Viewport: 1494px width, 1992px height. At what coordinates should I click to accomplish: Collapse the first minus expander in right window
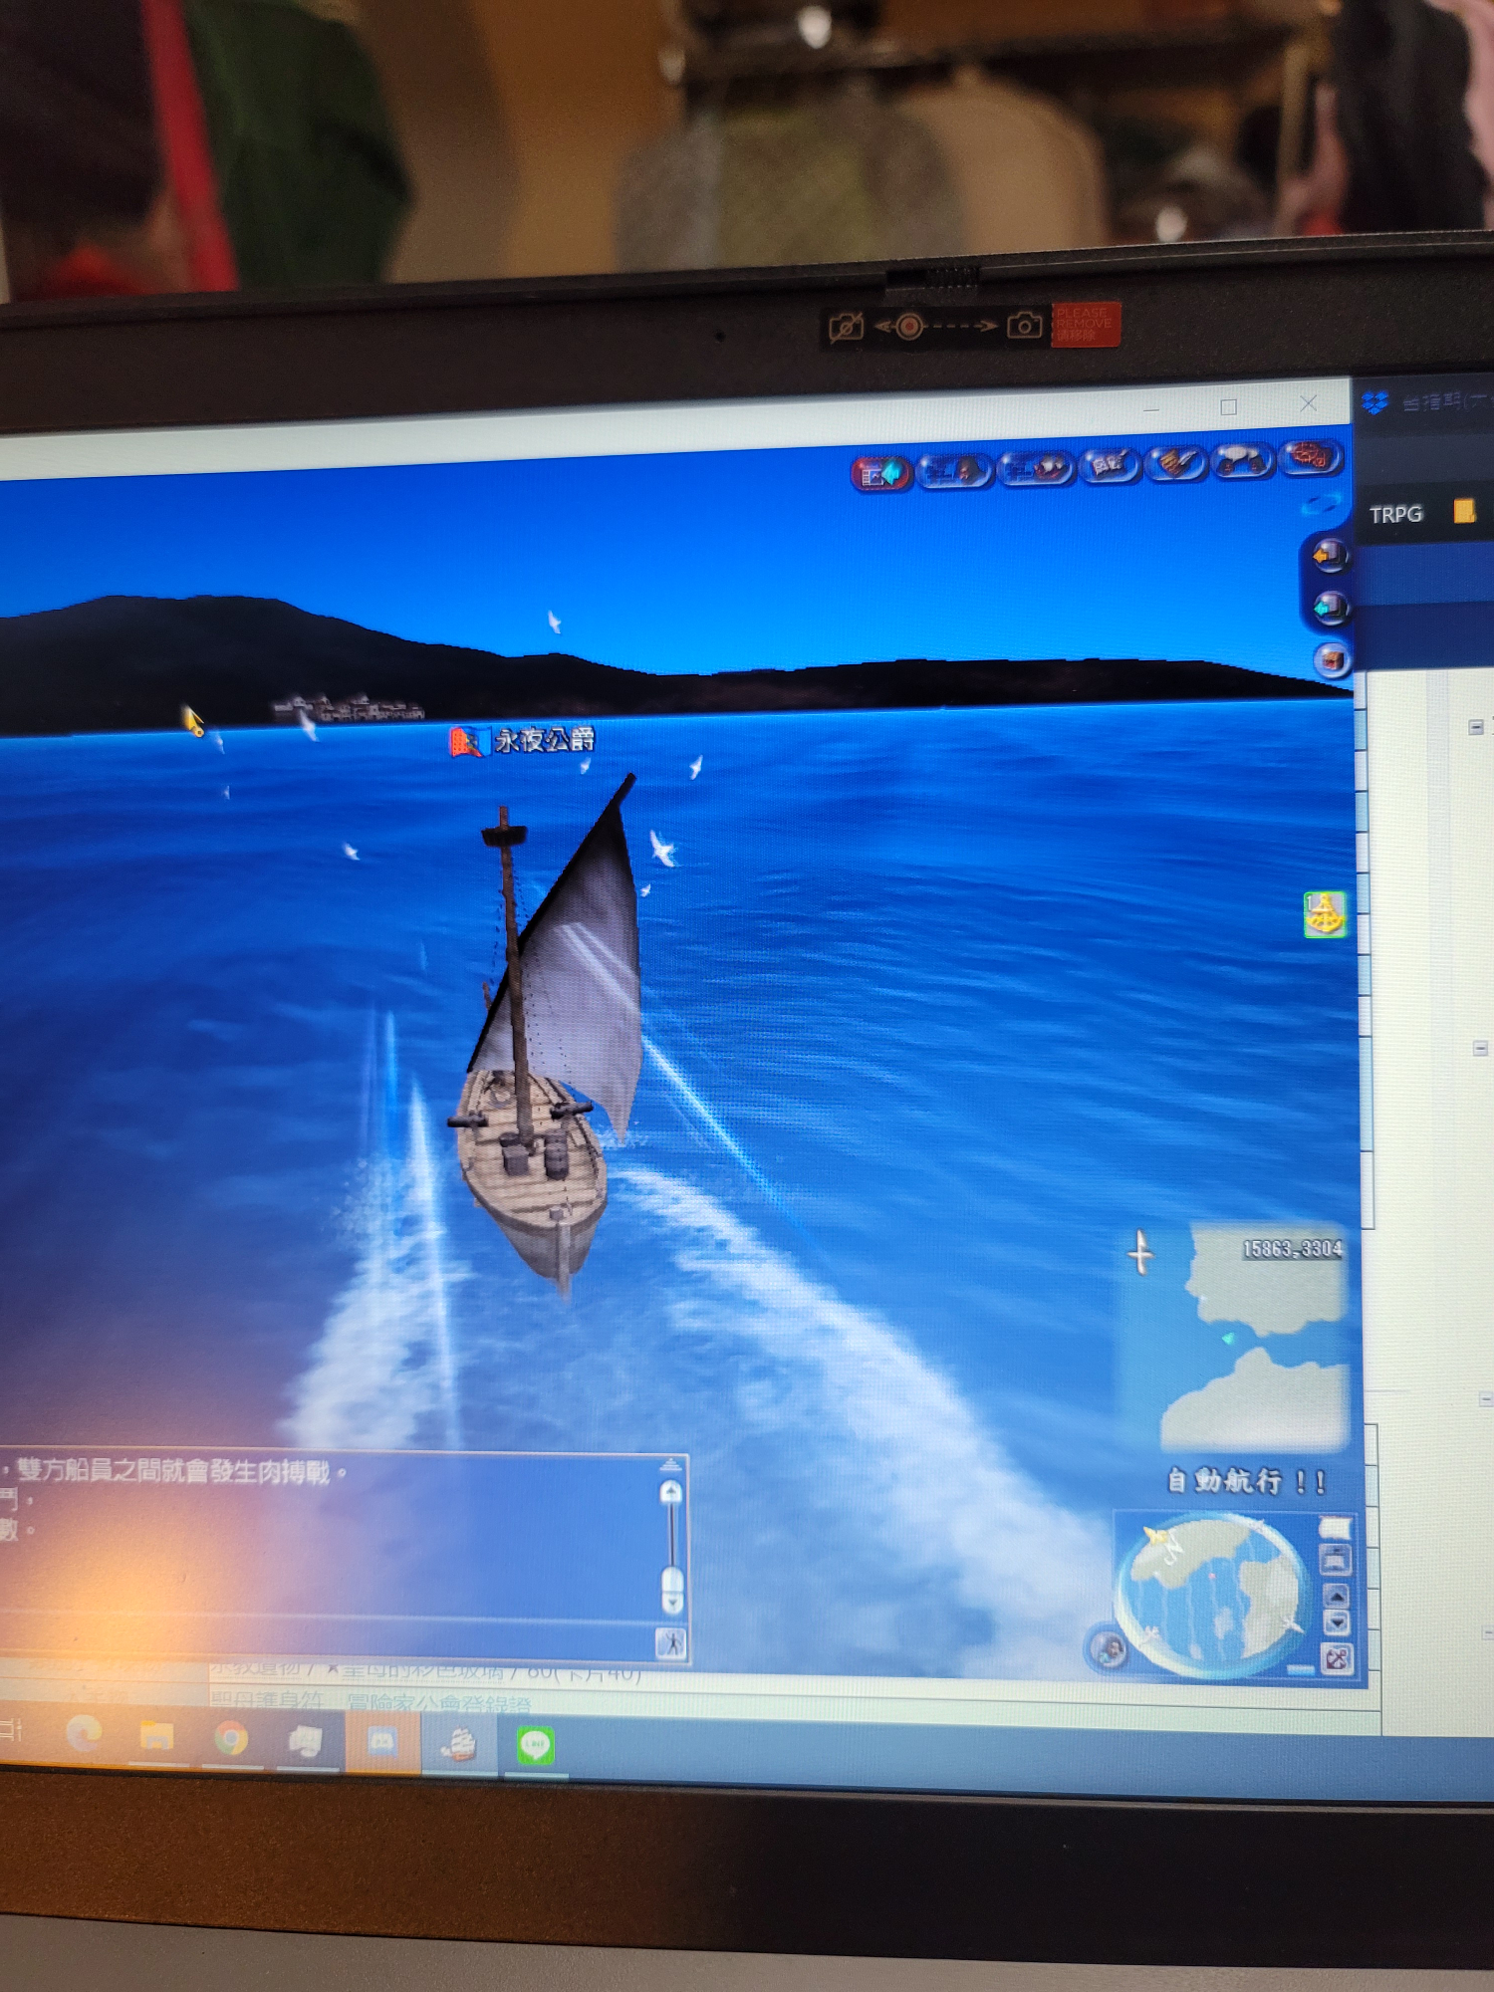coord(1476,727)
